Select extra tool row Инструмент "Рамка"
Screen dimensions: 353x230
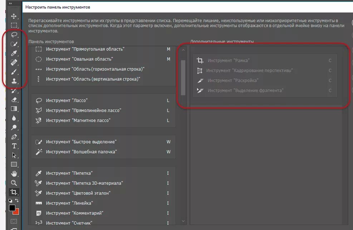(265, 61)
